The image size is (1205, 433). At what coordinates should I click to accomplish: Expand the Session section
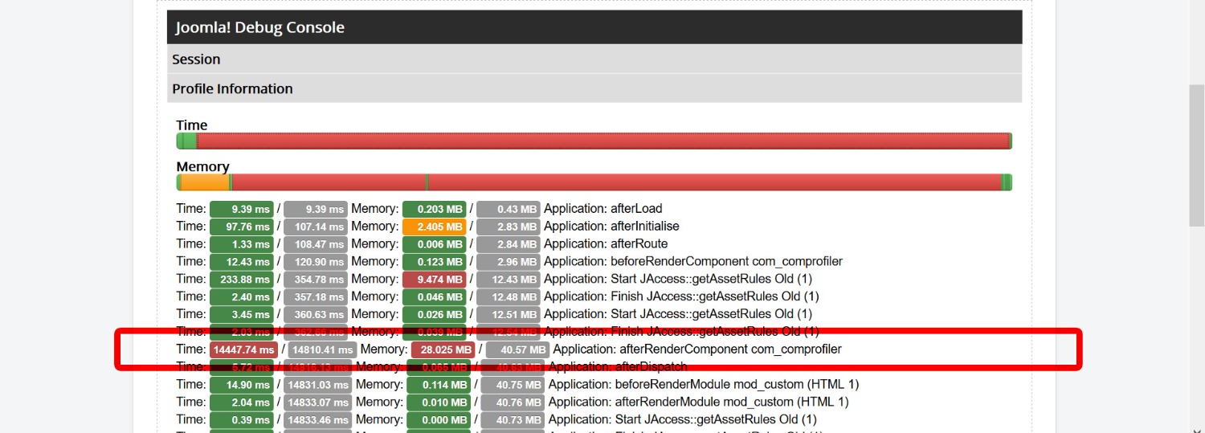[x=594, y=59]
